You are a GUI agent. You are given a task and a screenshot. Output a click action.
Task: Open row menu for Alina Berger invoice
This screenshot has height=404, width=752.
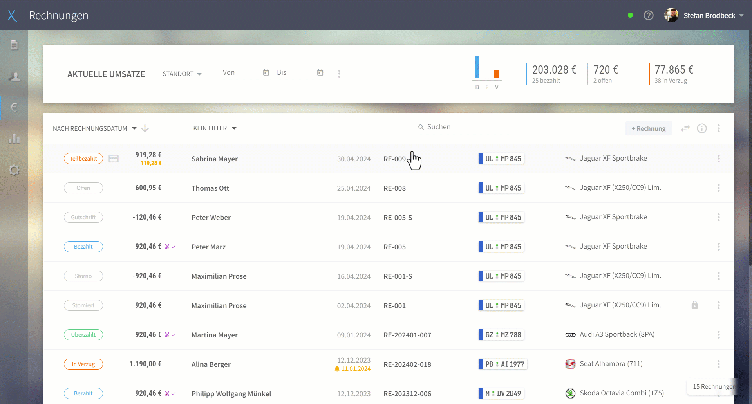pos(719,364)
